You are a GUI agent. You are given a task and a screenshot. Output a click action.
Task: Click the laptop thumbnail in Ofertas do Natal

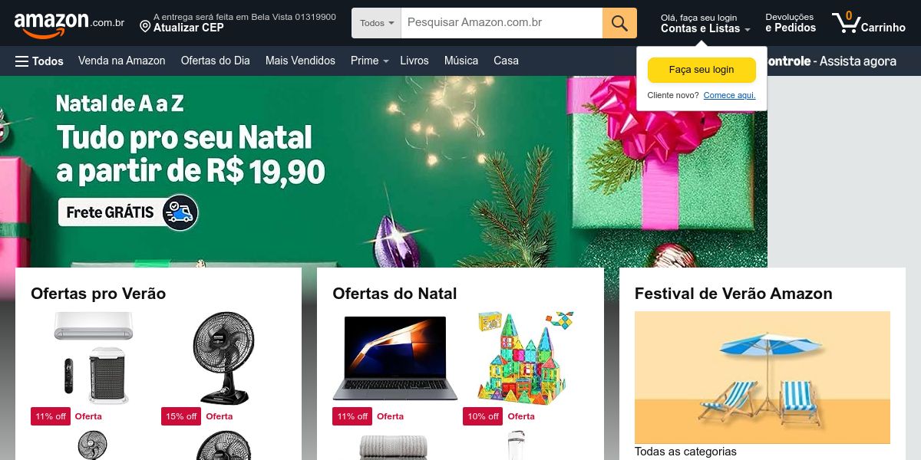coord(395,357)
